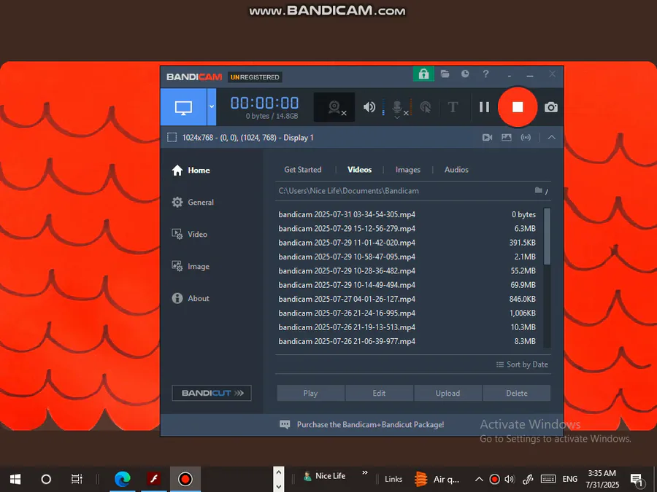Open help question mark icon
Viewport: 657px width, 492px height.
click(x=485, y=74)
